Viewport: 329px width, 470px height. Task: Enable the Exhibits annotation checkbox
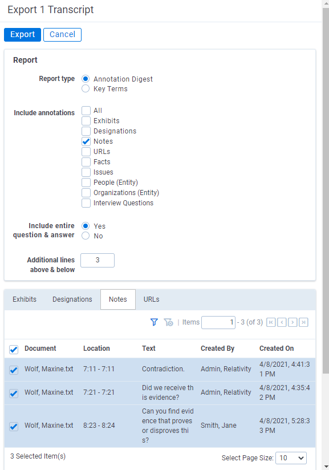point(86,121)
